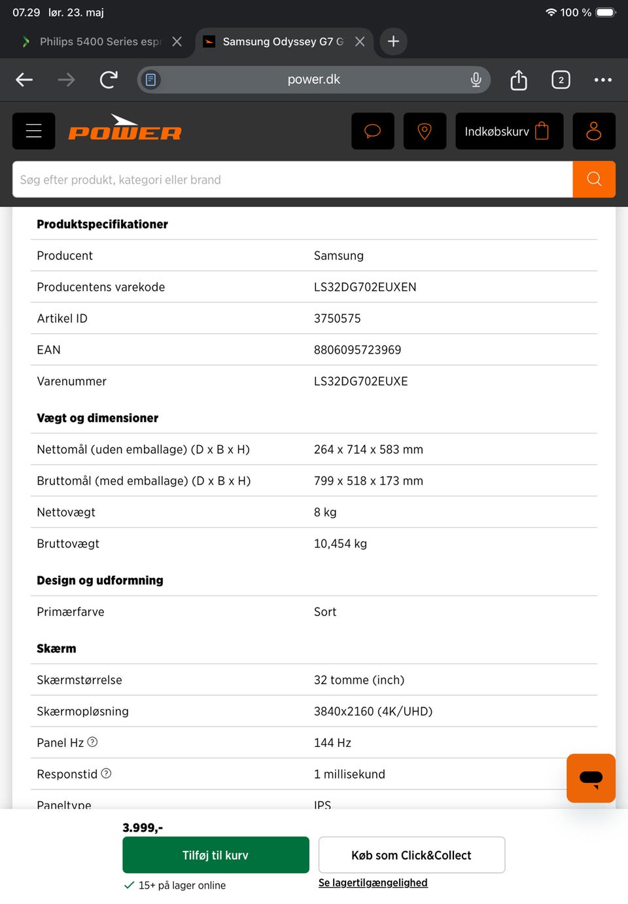This screenshot has height=904, width=628.
Task: Click the forward navigation arrow
Action: pyautogui.click(x=66, y=80)
